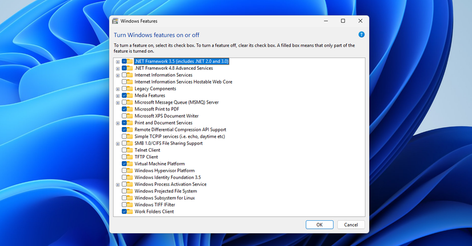Toggle the .NET Framework 4.8 Advanced Services checkbox
Viewport: 472px width, 246px height.
tap(124, 68)
